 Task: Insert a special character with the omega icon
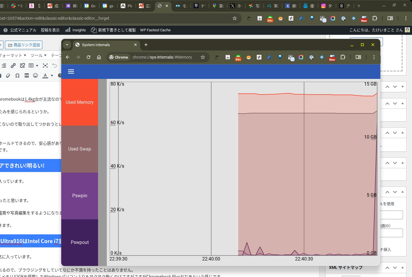coord(17,75)
